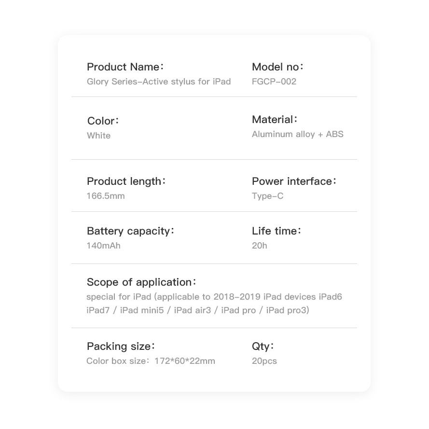This screenshot has height=429, width=429.
Task: Click the Product Name heading
Action: click(125, 67)
